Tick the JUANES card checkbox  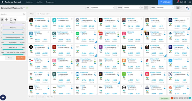point(49,32)
